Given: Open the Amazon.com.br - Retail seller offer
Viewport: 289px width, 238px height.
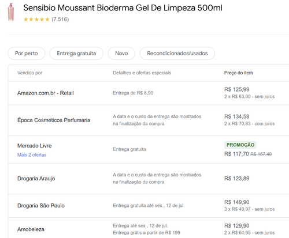Looking at the screenshot, I should tap(46, 93).
